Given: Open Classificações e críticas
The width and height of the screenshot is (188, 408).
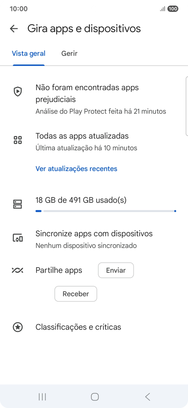Looking at the screenshot, I should 78,327.
